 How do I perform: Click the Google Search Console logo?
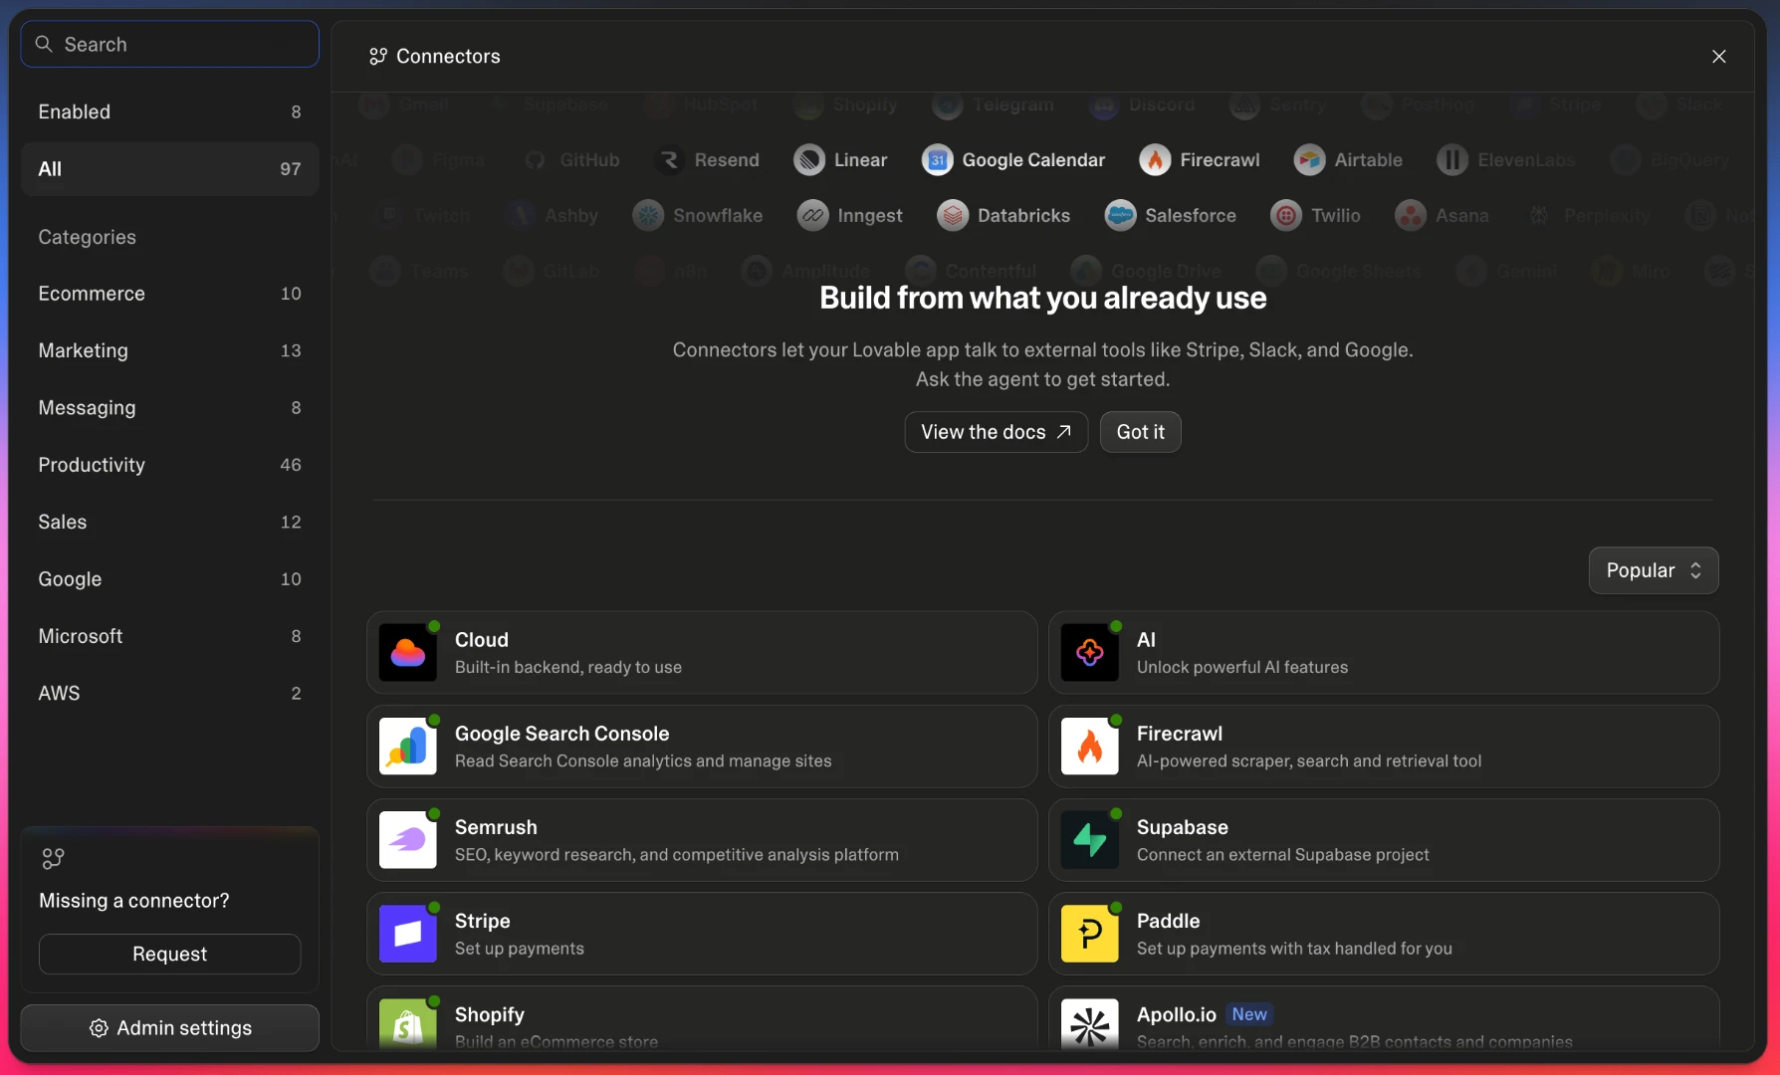(x=407, y=747)
